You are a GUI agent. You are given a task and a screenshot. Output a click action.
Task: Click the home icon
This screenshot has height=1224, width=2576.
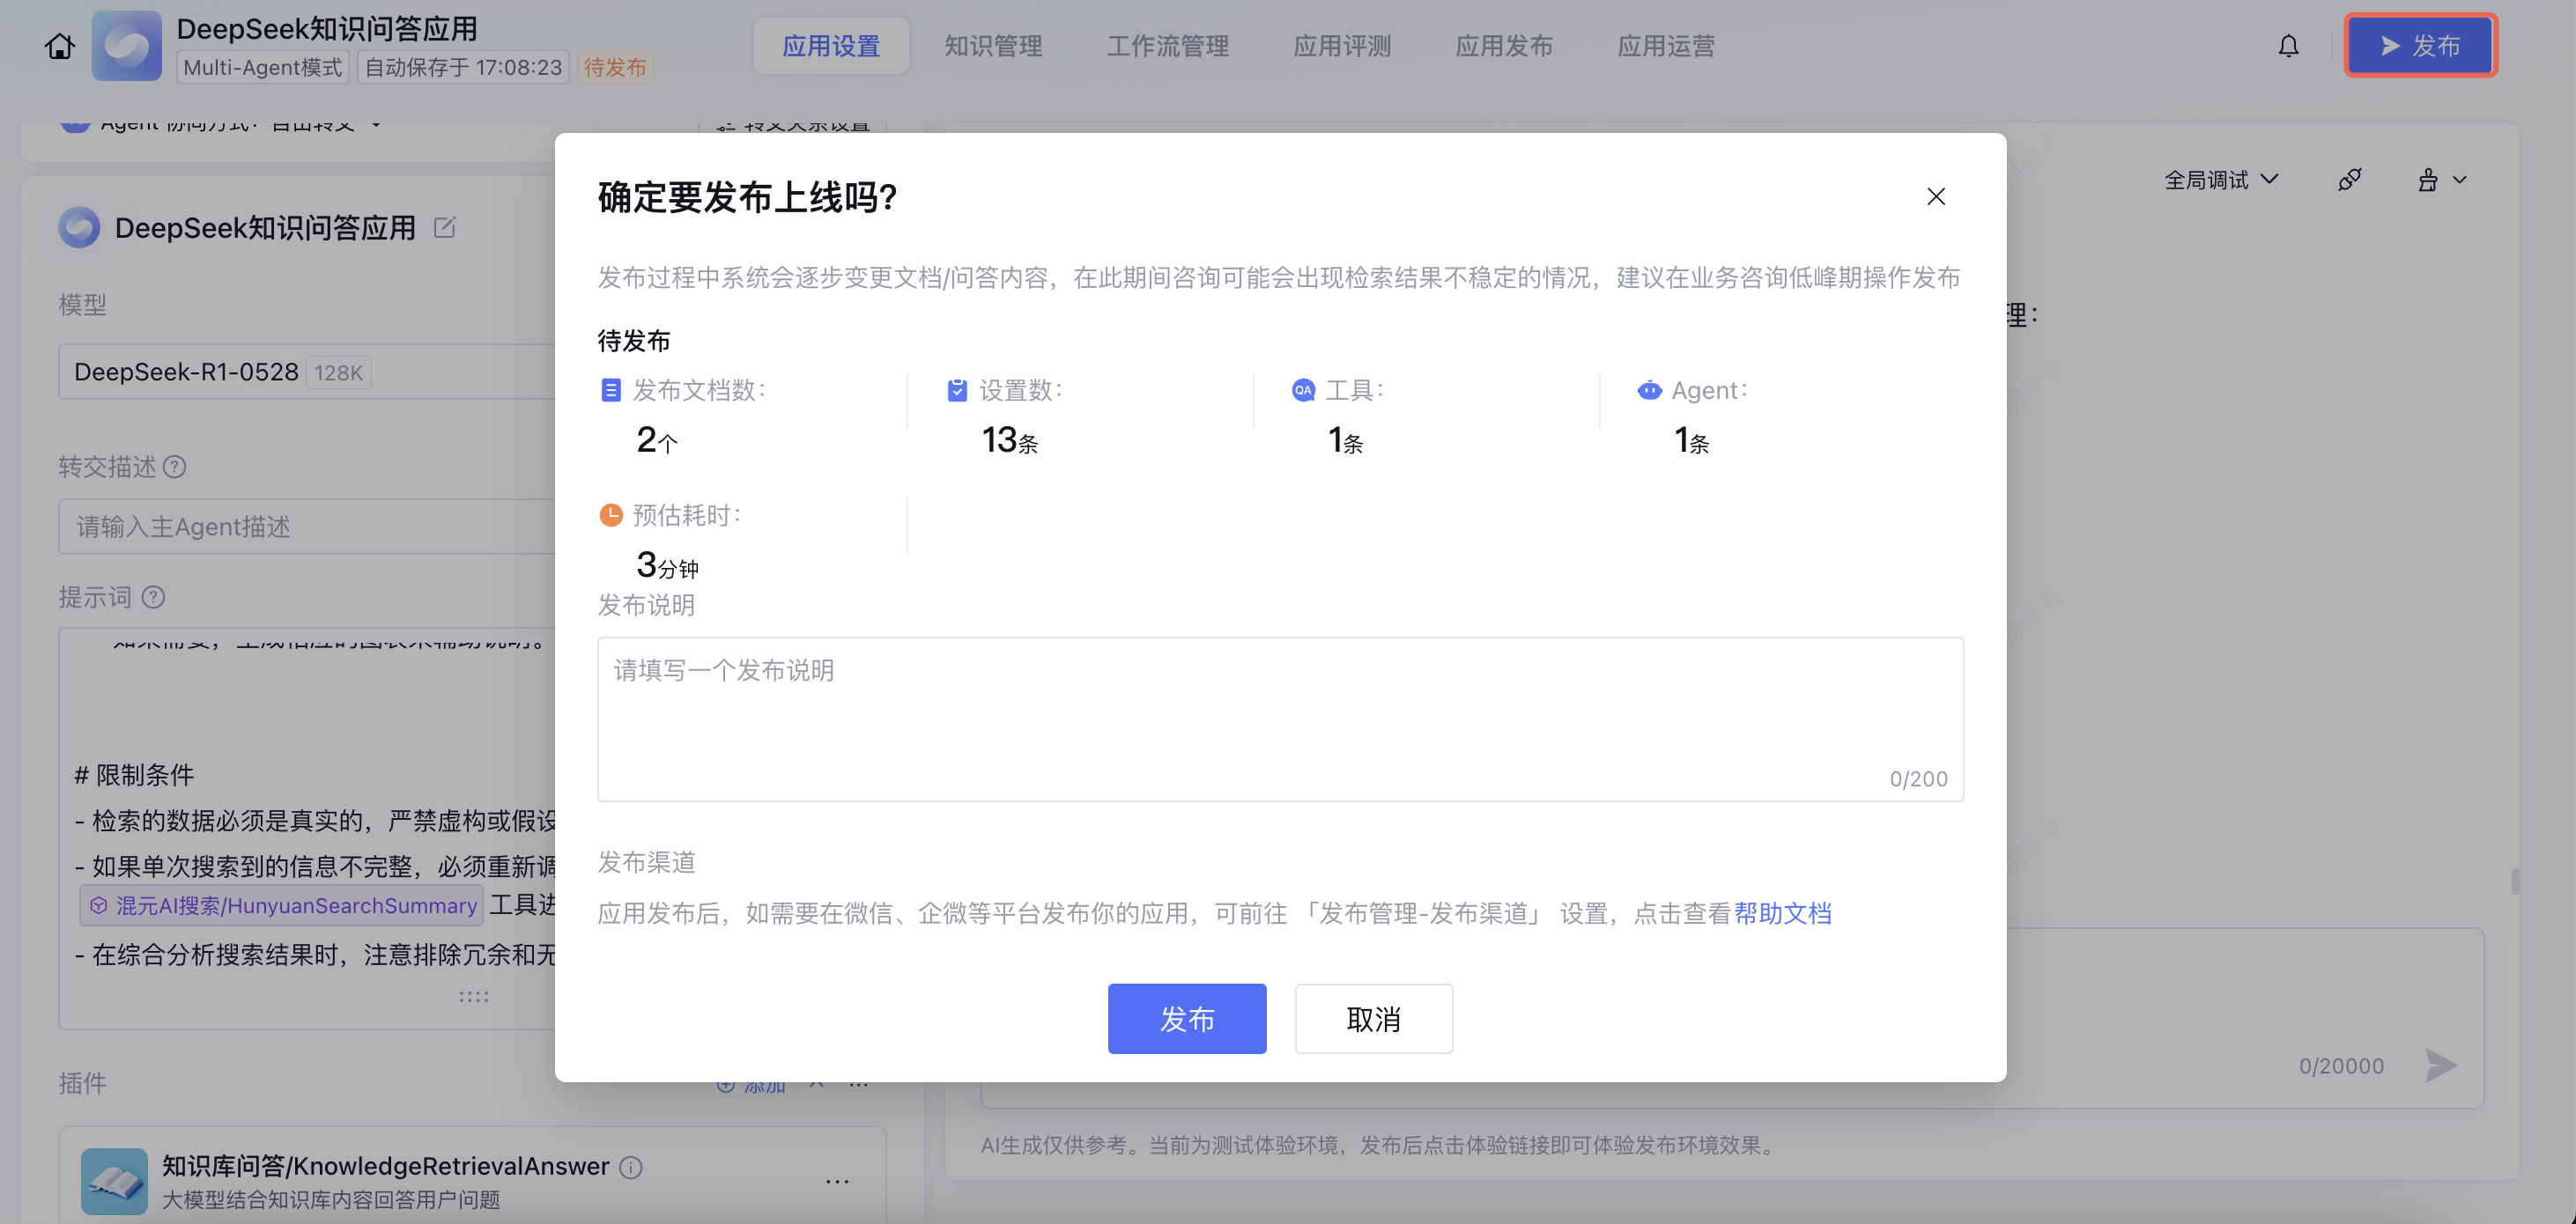tap(59, 46)
